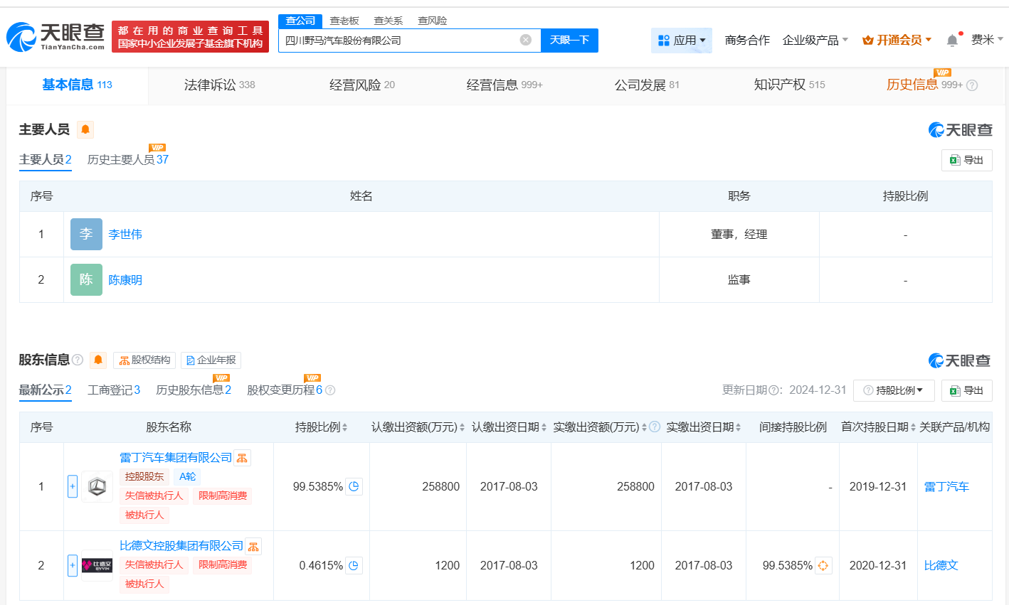Select 查风险 search mode
The image size is (1009, 605).
click(433, 21)
